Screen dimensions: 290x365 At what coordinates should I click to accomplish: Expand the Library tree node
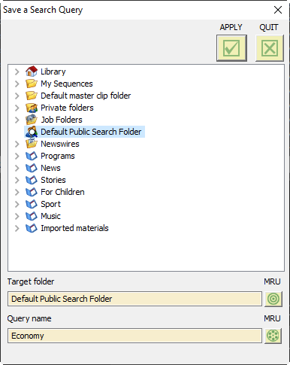point(17,71)
